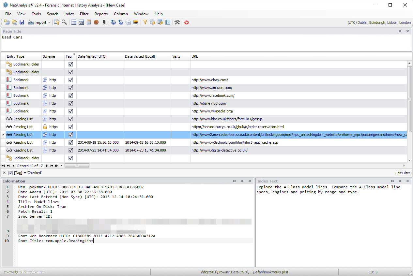This screenshot has width=413, height=276.
Task: Untick the Tag checkbox for ebay.com row
Action: click(70, 80)
